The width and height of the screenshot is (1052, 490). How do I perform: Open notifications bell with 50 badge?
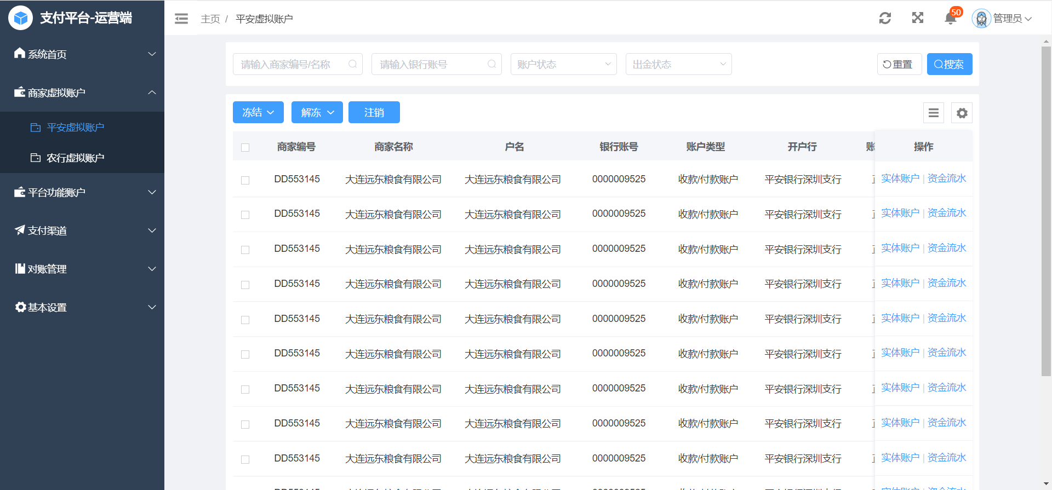pos(951,19)
